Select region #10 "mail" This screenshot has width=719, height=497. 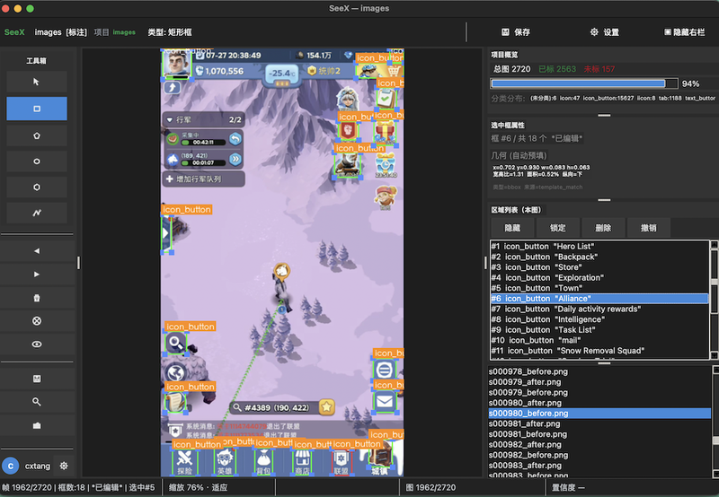(599, 341)
